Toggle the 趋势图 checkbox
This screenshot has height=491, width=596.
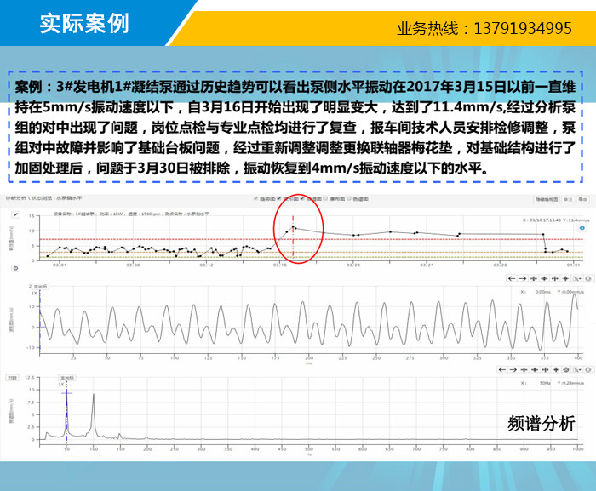pyautogui.click(x=256, y=199)
